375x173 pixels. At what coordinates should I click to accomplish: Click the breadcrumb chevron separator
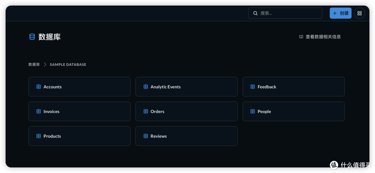click(45, 64)
